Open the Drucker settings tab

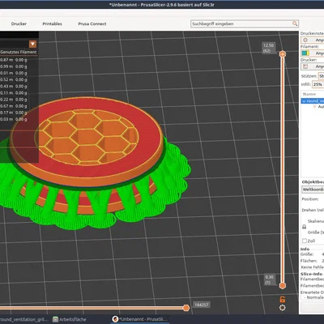coord(19,23)
